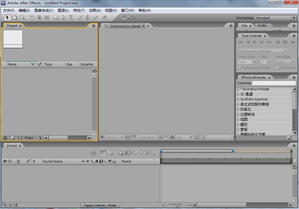
Task: Click the video eye column header
Action: (x=5, y=161)
